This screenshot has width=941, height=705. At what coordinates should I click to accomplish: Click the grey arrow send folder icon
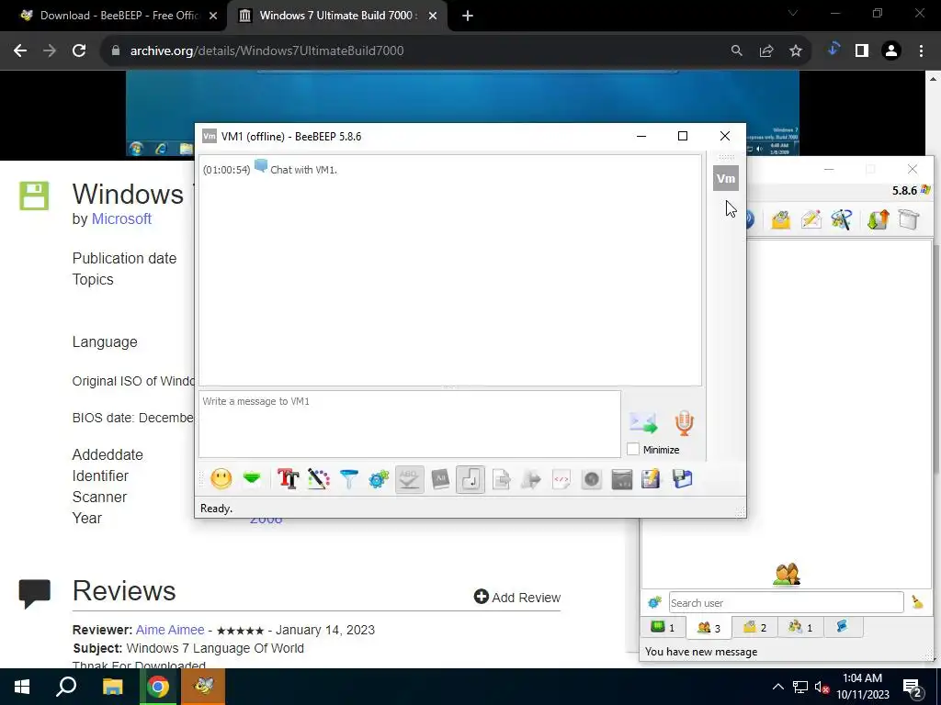pos(531,479)
